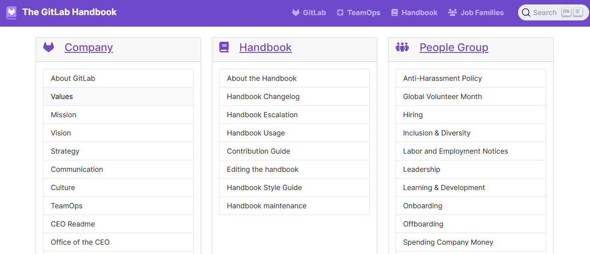Open the CEO Readme page
The width and height of the screenshot is (590, 254).
(118, 224)
